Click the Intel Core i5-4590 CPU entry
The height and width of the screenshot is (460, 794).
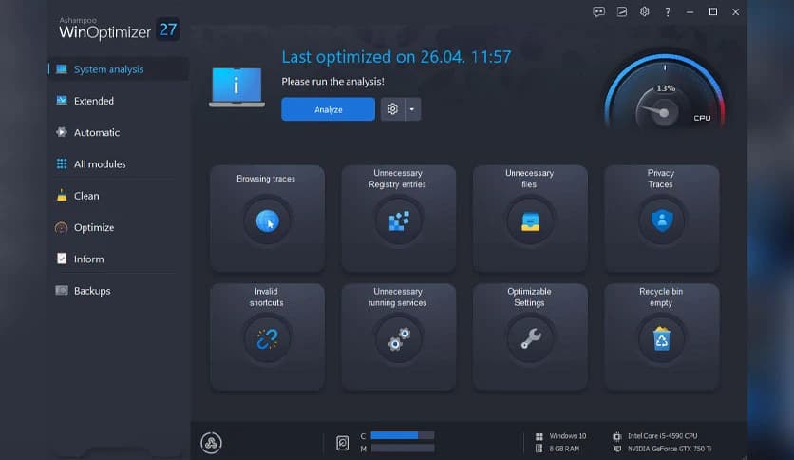pyautogui.click(x=655, y=436)
